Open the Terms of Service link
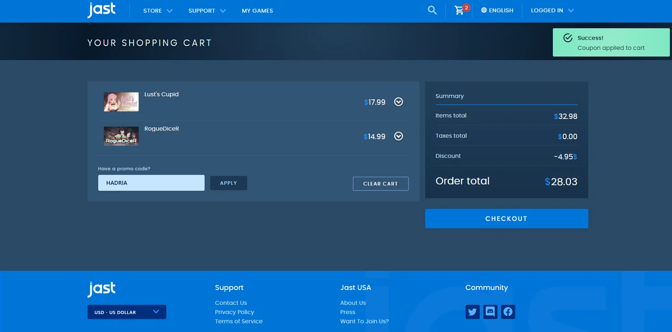Image resolution: width=672 pixels, height=332 pixels. 239,321
